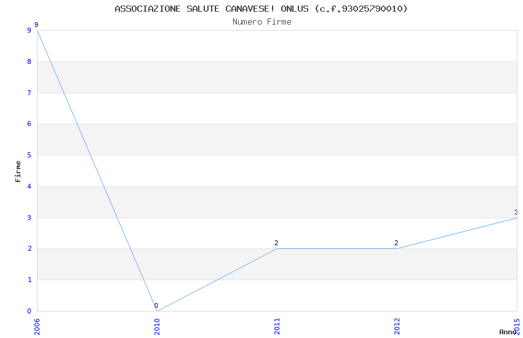The height and width of the screenshot is (338, 523).
Task: Click the 2006 year label on x-axis
Action: coord(37,327)
